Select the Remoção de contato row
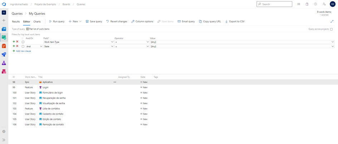This screenshot has width=338, height=144. point(173,124)
